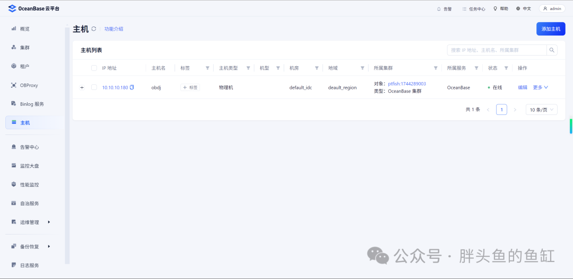Tick the select-all checkbox in table header
This screenshot has width=573, height=279.
tap(94, 68)
